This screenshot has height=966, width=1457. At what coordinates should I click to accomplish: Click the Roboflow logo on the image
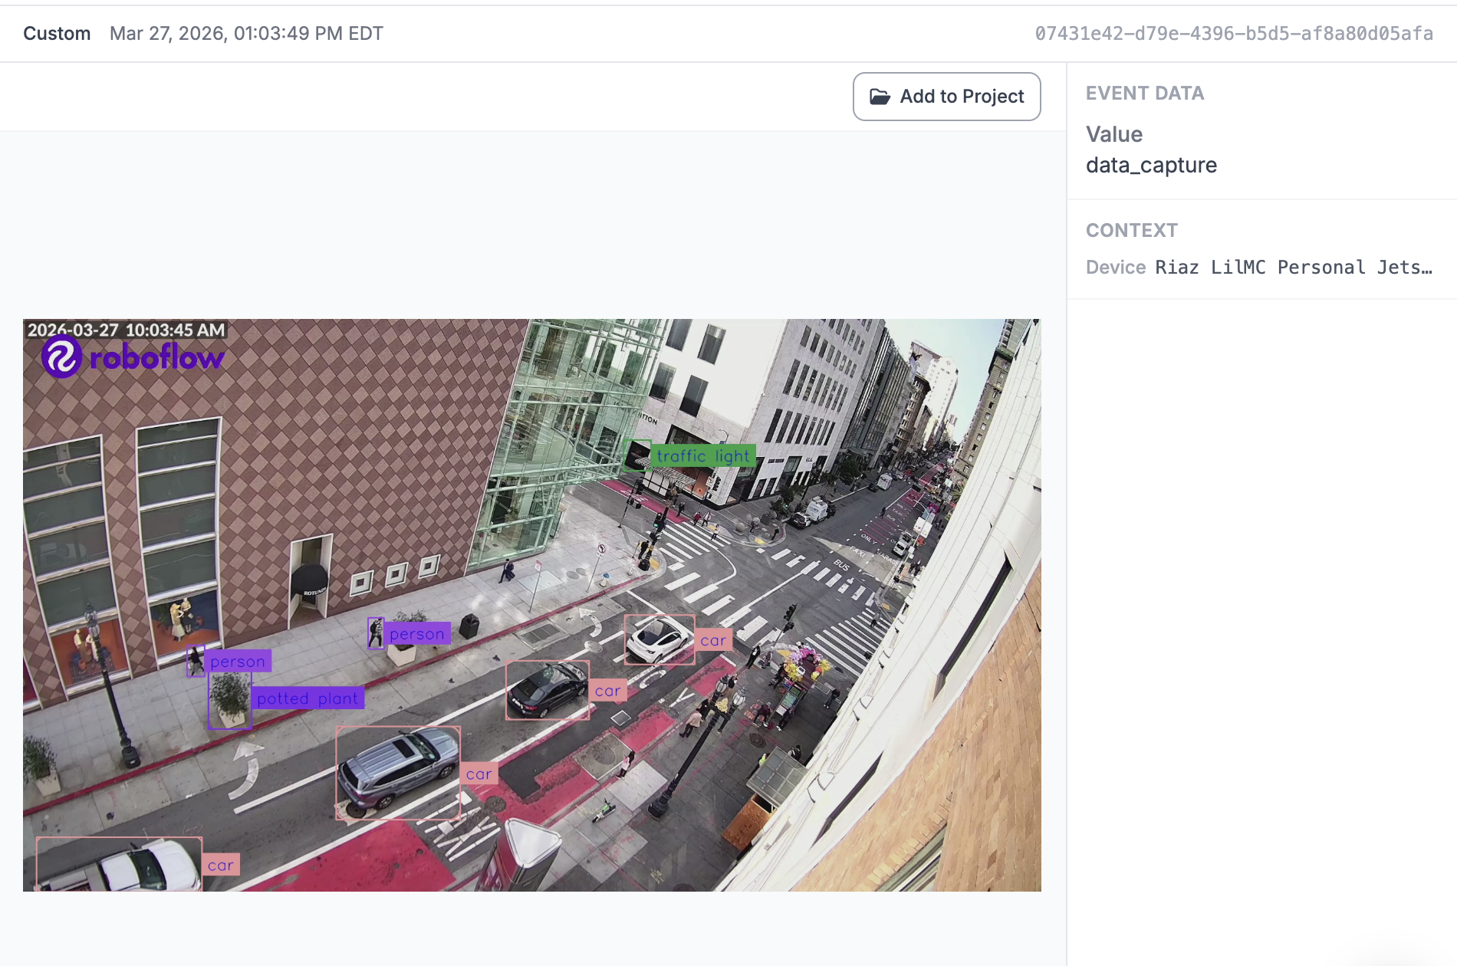[x=133, y=357]
